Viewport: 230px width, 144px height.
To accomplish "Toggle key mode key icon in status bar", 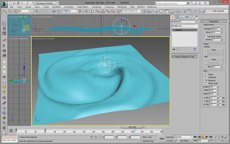I will 162,139.
